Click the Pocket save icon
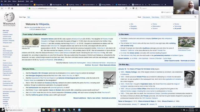200x112 pixels. 133,8
